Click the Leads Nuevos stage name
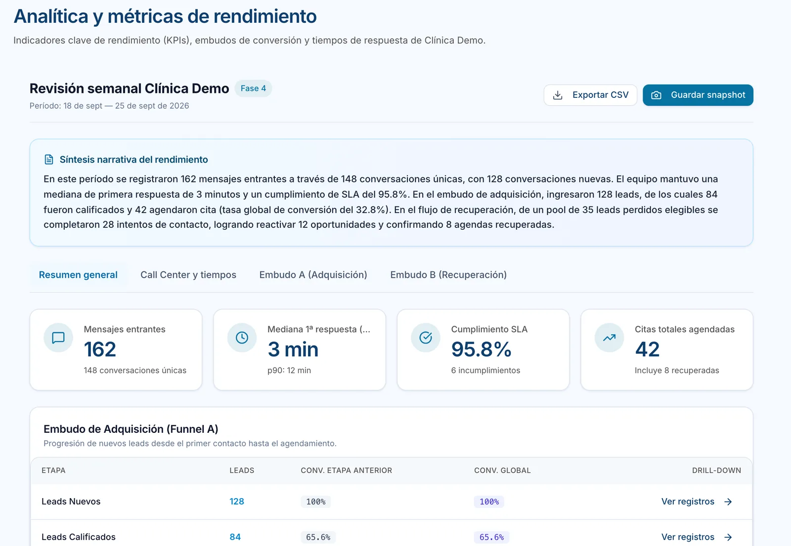The width and height of the screenshot is (791, 546). click(71, 502)
